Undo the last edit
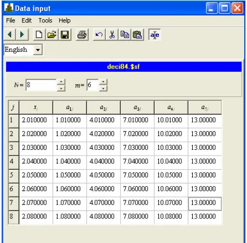The height and width of the screenshot is (243, 247). 99,34
